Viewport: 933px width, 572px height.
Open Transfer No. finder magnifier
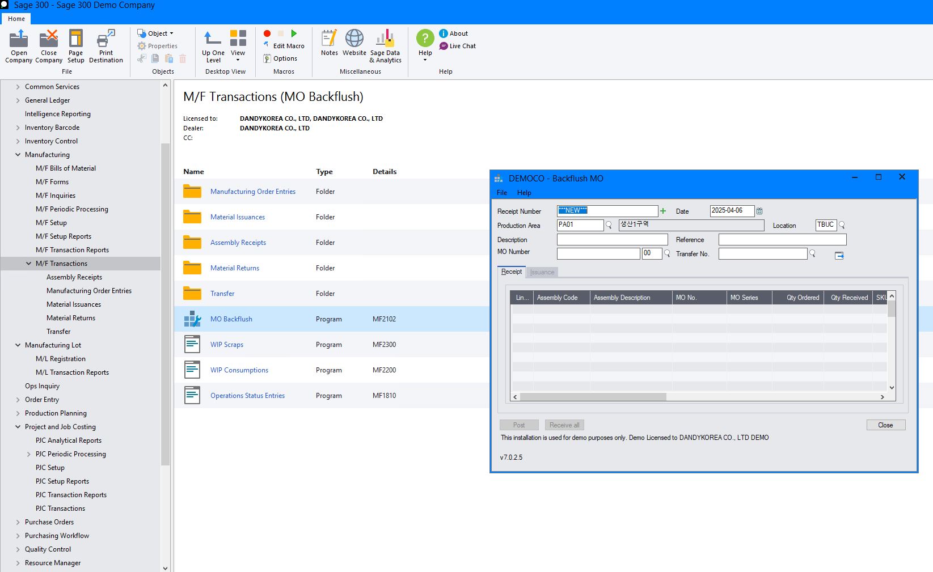812,253
